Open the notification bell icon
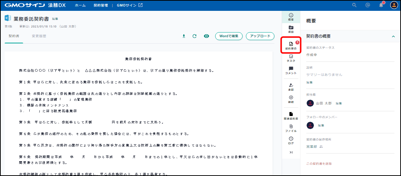401x176 pixels. pyautogui.click(x=381, y=5)
